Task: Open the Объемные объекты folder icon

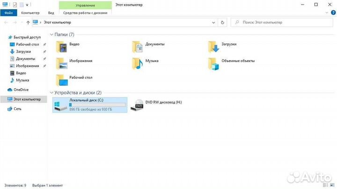Action: pos(213,63)
